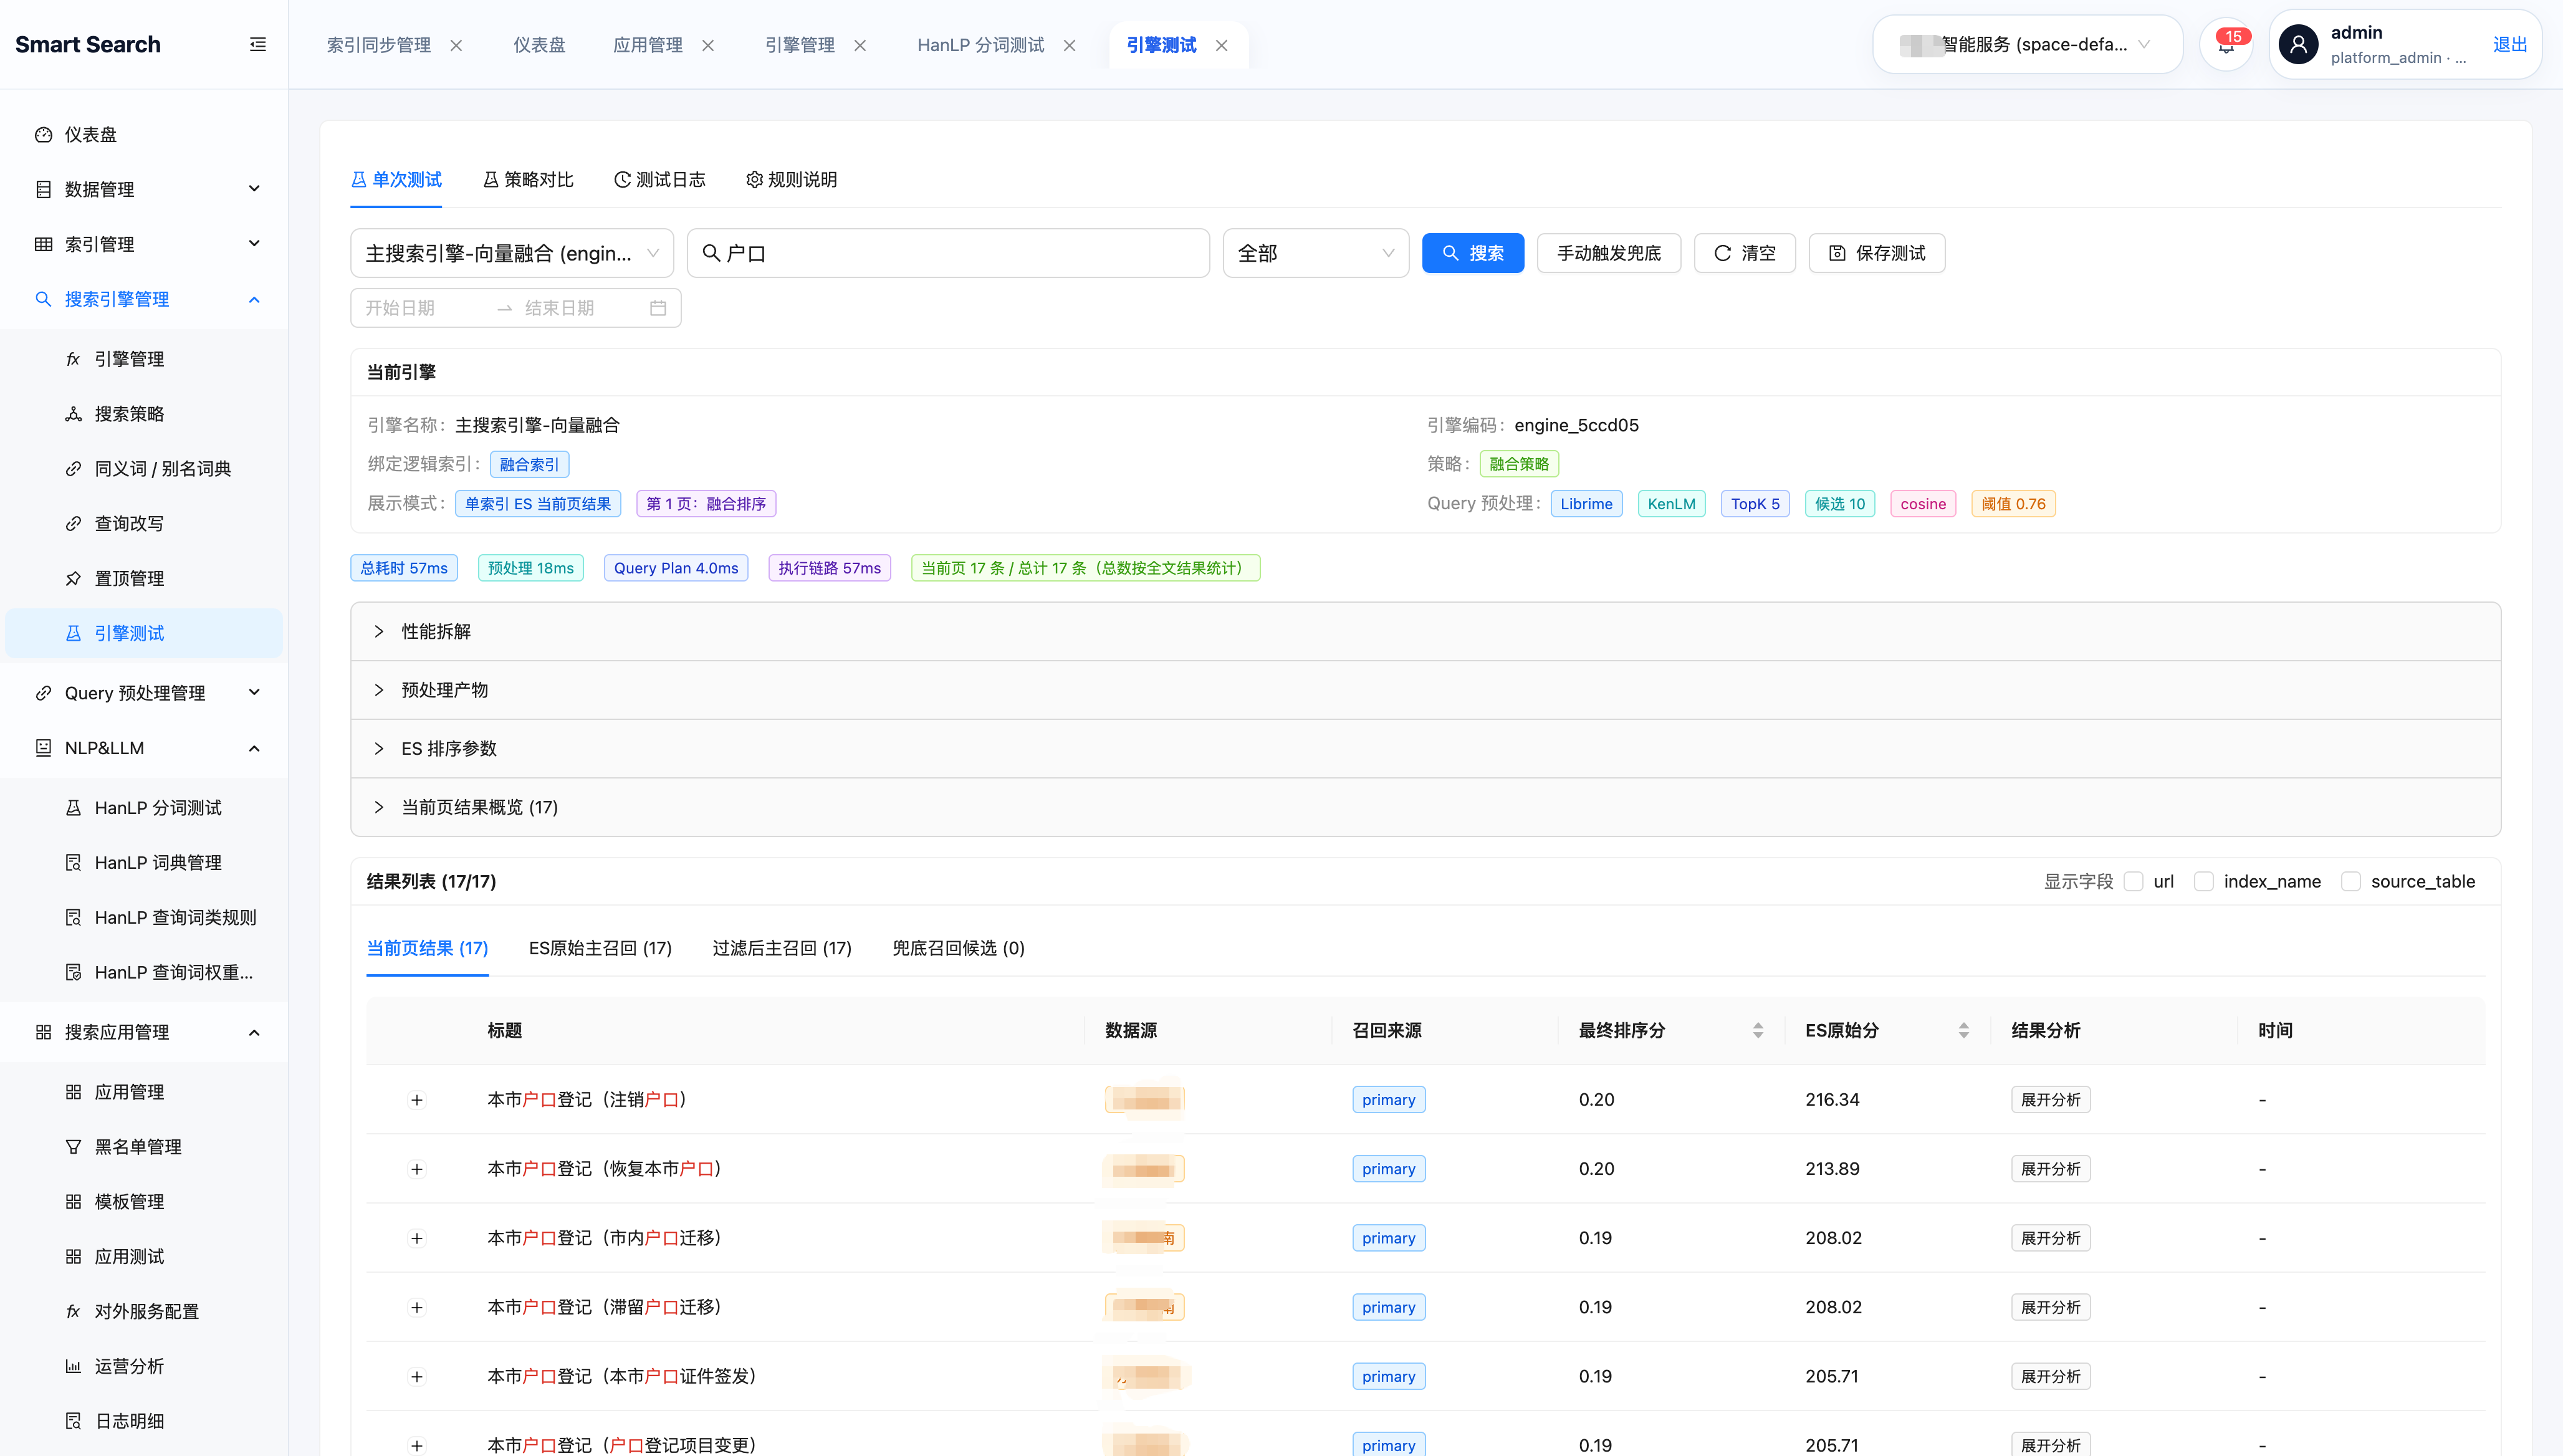Click the blue 搜索 button
This screenshot has height=1456, width=2563.
(x=1472, y=254)
